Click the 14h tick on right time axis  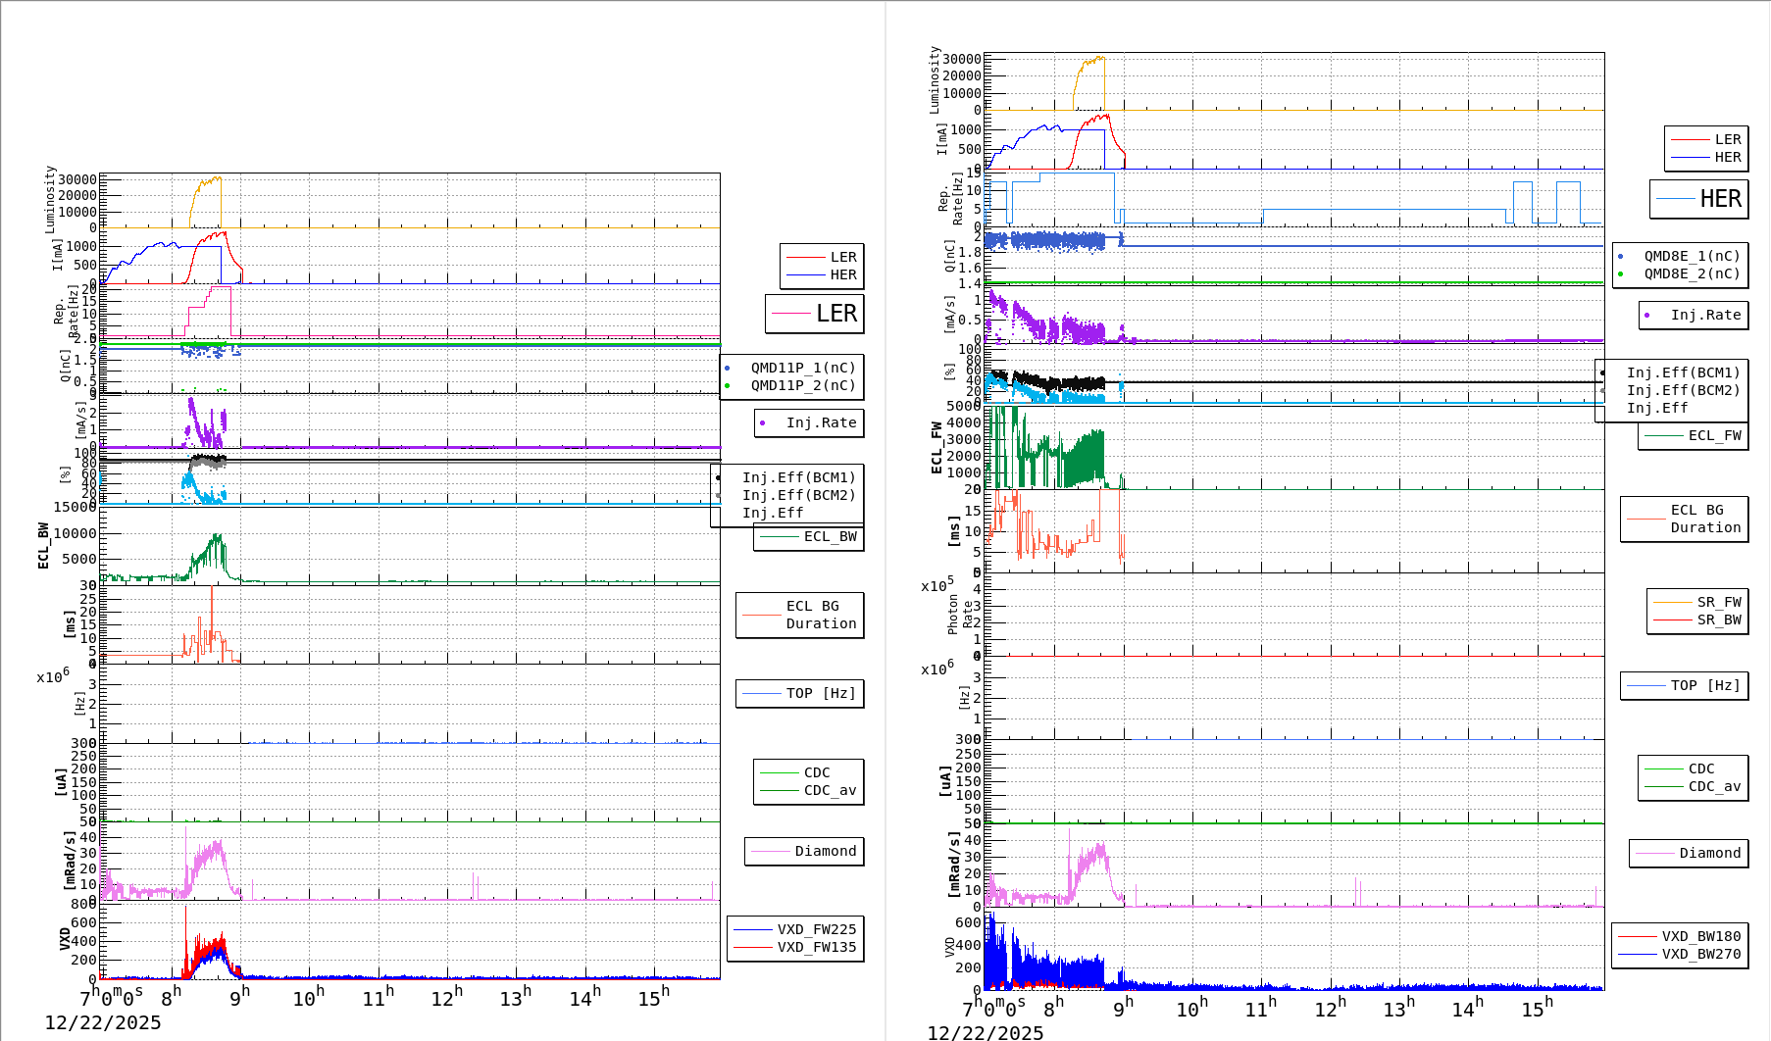click(1467, 1009)
